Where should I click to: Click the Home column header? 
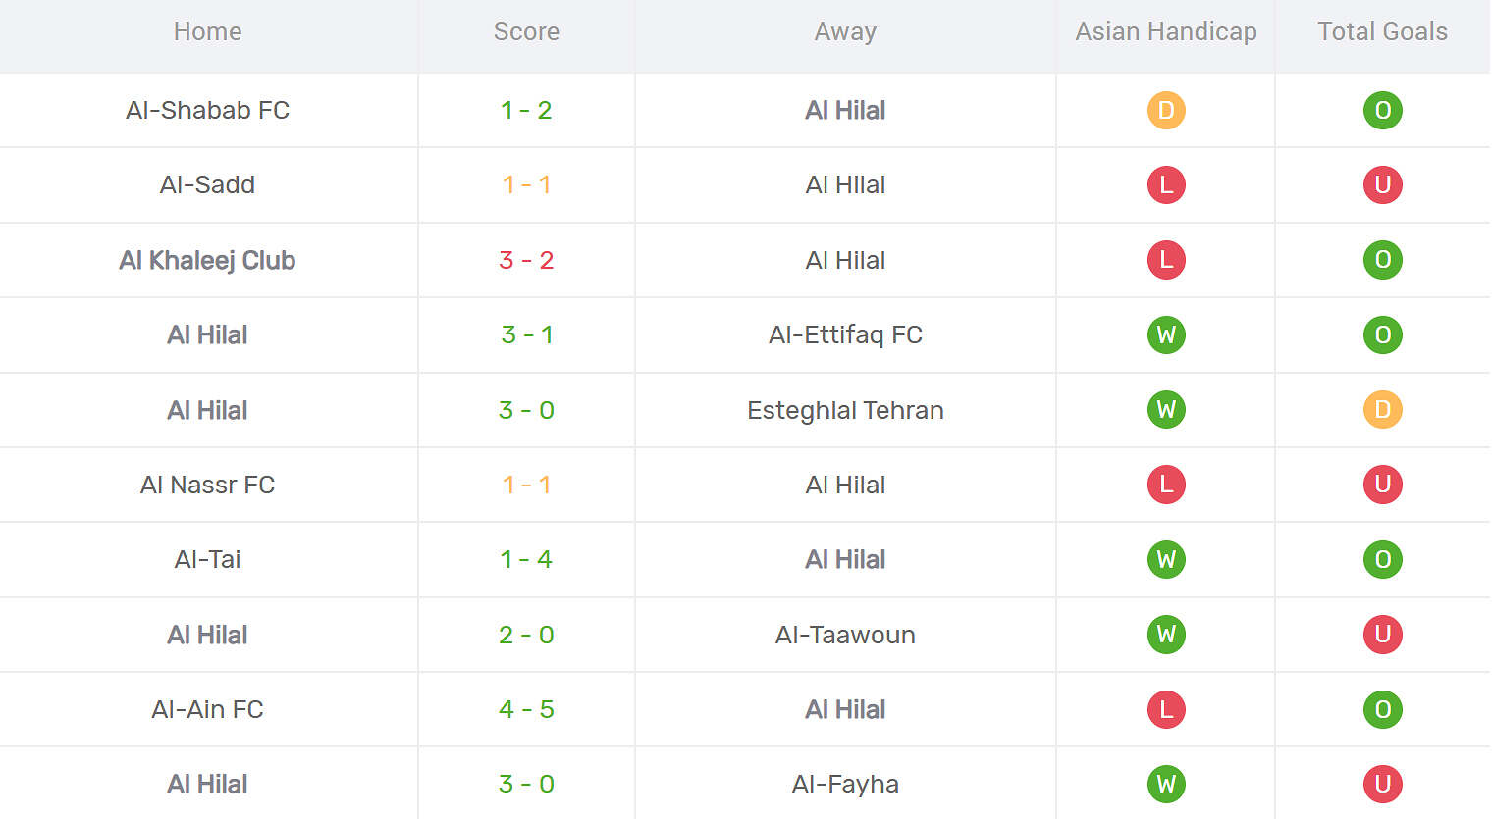pyautogui.click(x=207, y=31)
